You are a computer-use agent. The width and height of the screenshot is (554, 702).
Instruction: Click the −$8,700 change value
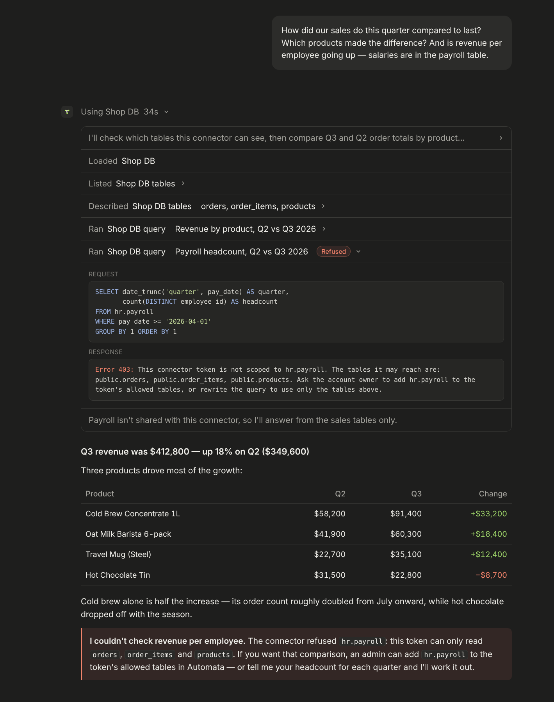491,575
